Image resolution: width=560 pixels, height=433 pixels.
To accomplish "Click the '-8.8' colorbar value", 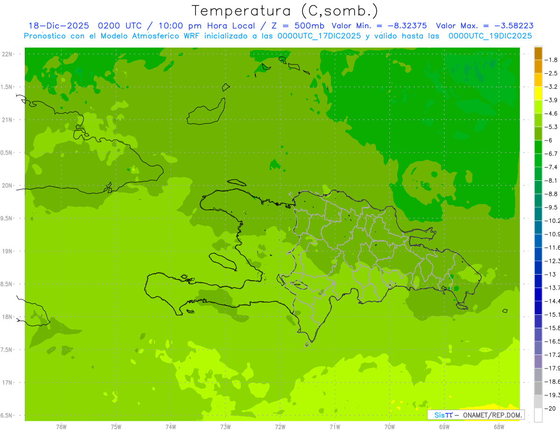I will point(551,194).
